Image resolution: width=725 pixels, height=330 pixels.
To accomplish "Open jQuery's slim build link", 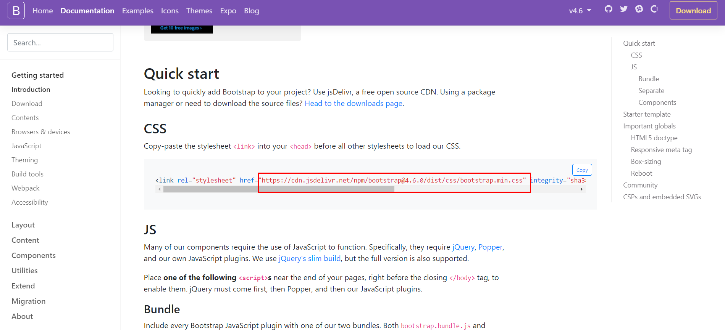I will coord(310,258).
